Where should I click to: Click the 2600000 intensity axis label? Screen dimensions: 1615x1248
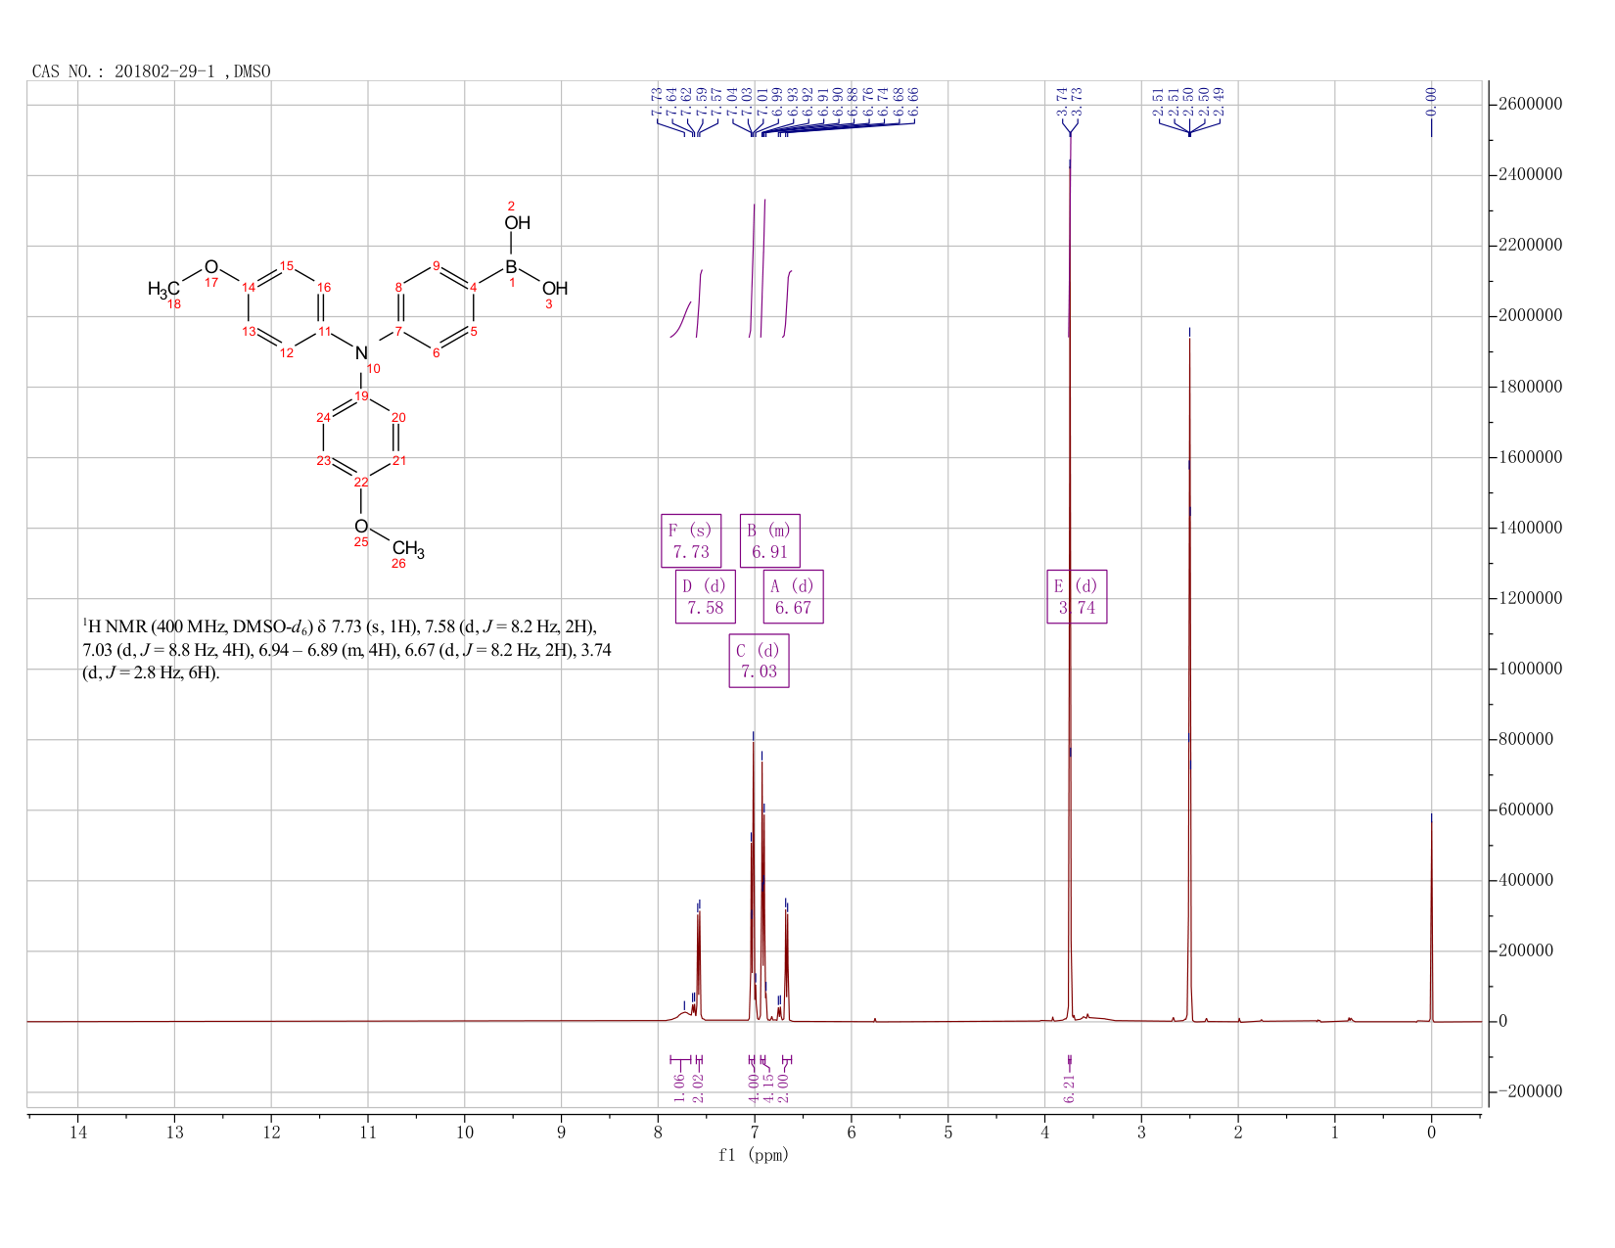[1530, 104]
